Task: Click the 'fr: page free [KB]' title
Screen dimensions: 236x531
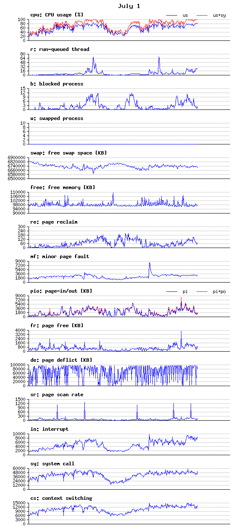Action: click(x=57, y=326)
